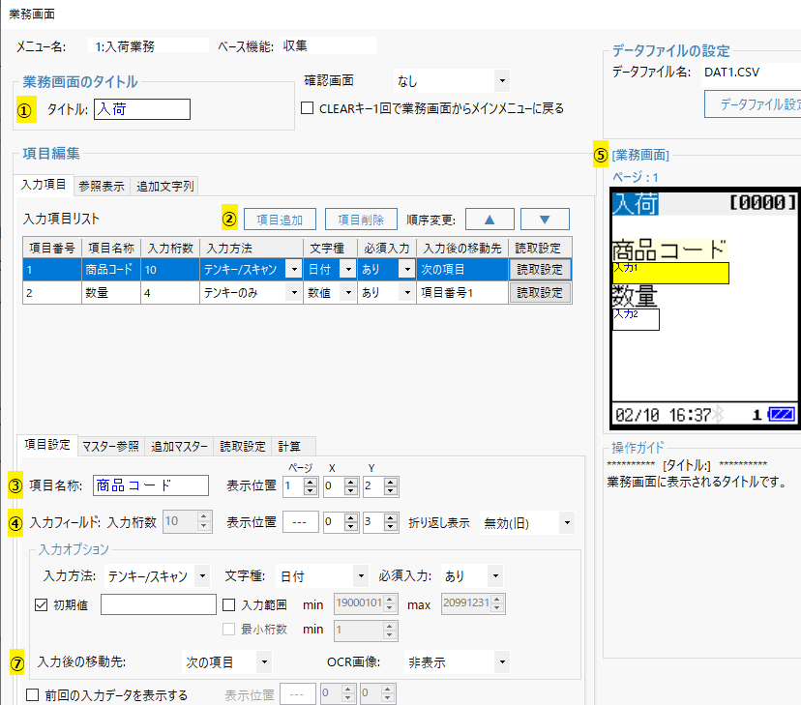Click the yellow circled number 5 marker
The height and width of the screenshot is (705, 801).
click(x=601, y=154)
